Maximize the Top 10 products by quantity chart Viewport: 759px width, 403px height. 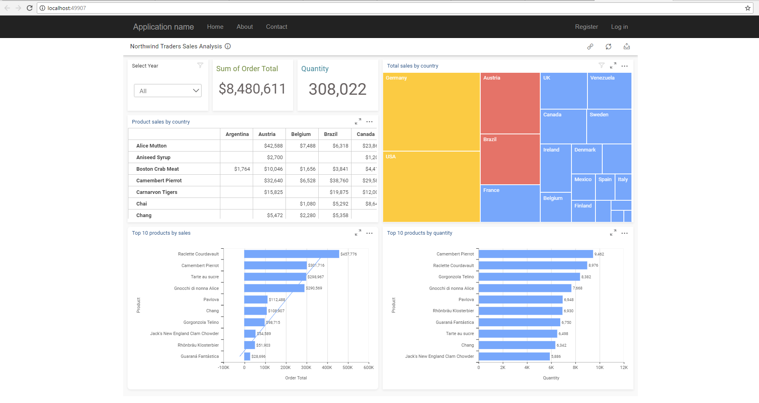613,233
